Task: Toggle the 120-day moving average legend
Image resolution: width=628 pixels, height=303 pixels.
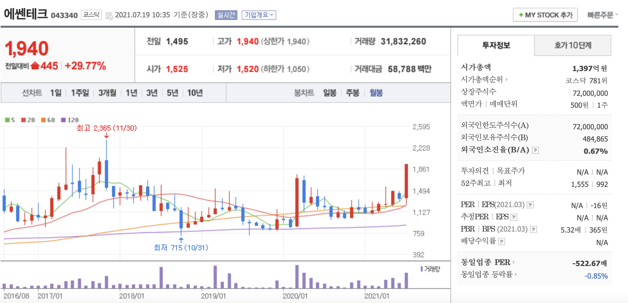Action: (x=66, y=120)
